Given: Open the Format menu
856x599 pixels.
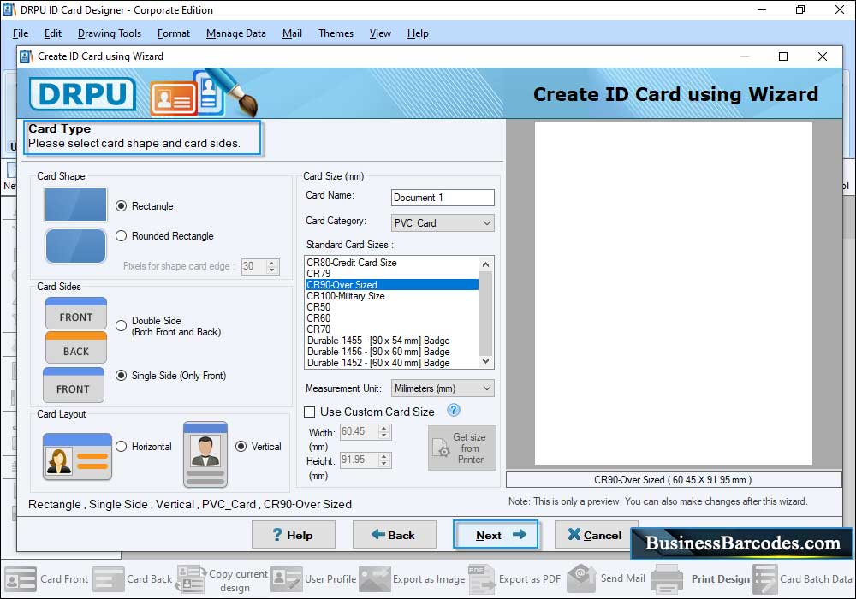Looking at the screenshot, I should pos(174,33).
